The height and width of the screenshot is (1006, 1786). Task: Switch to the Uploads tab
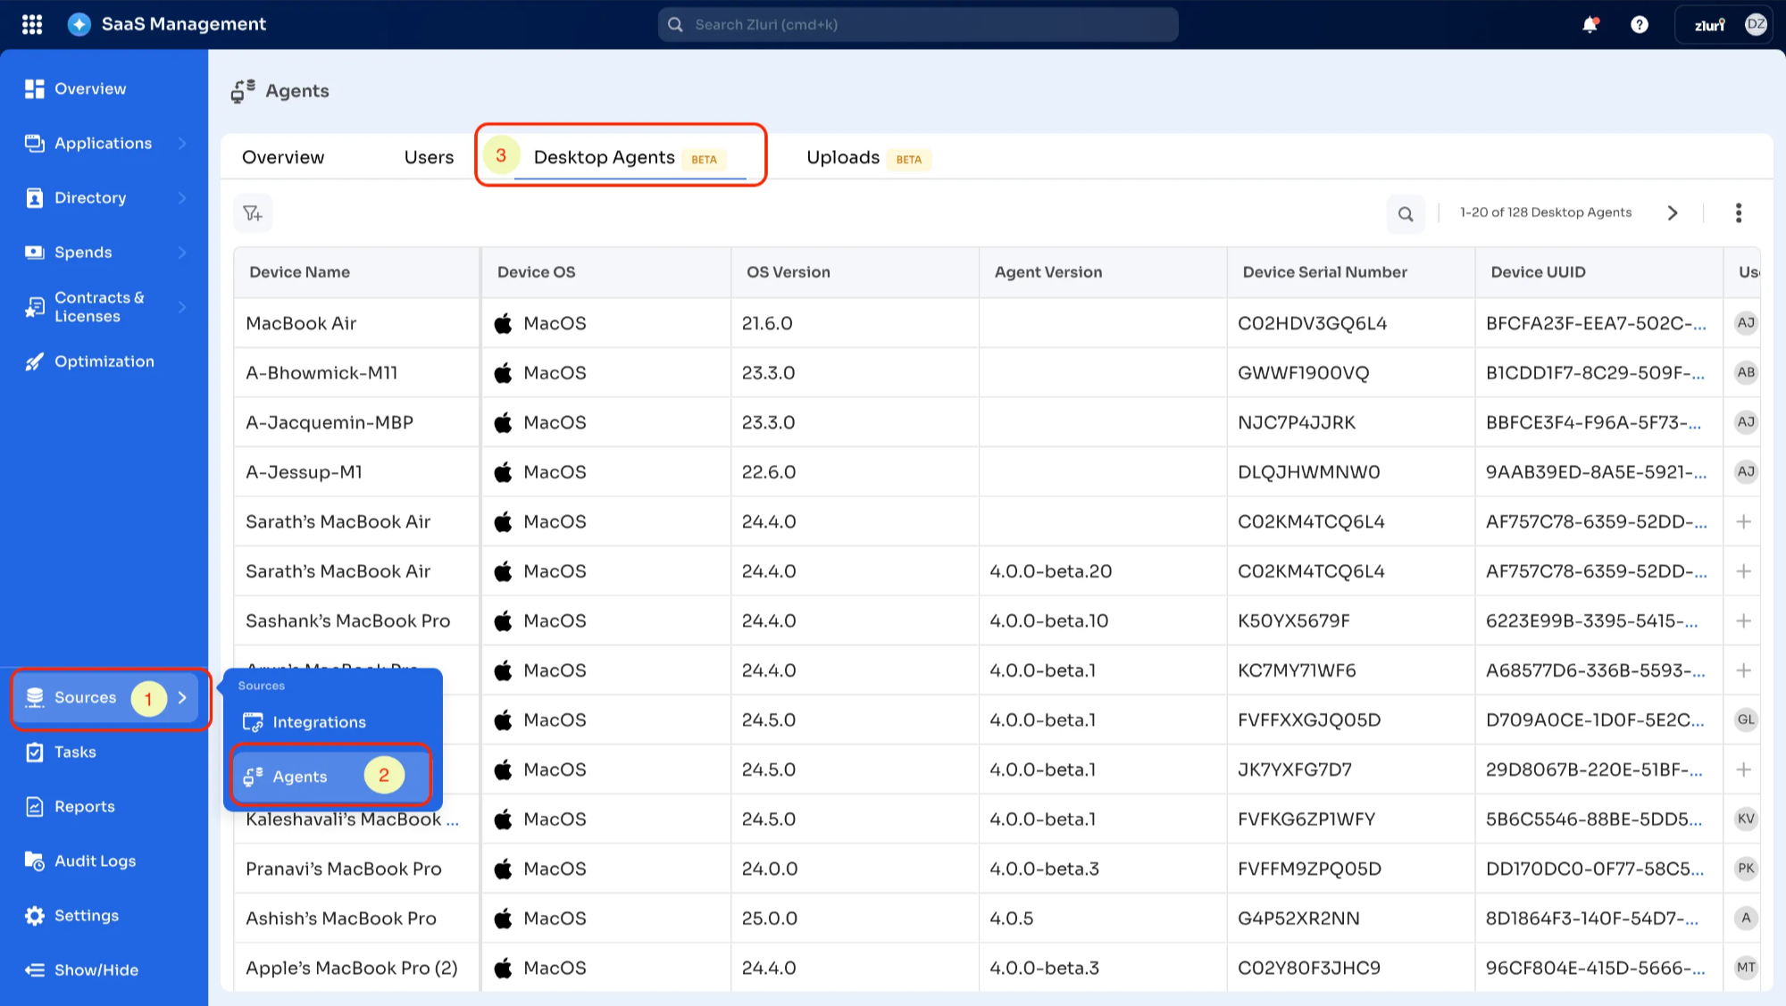[x=843, y=158]
